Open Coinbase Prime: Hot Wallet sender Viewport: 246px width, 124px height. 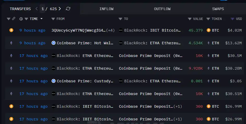pos(85,43)
